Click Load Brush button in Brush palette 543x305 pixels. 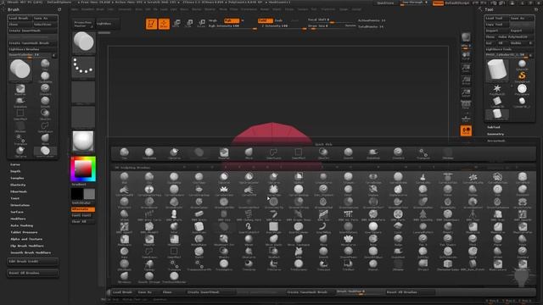tap(20, 18)
